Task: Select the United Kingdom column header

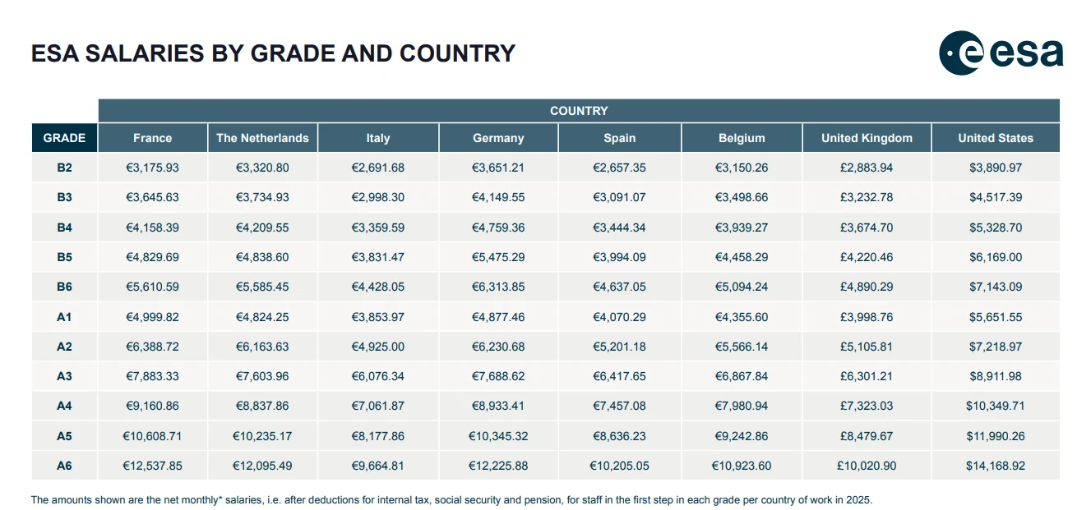Action: point(867,138)
